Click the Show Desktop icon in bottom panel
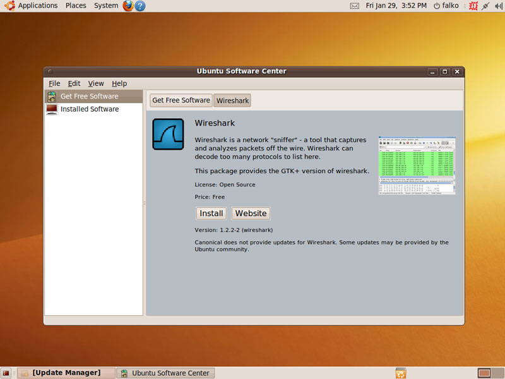 coord(6,373)
